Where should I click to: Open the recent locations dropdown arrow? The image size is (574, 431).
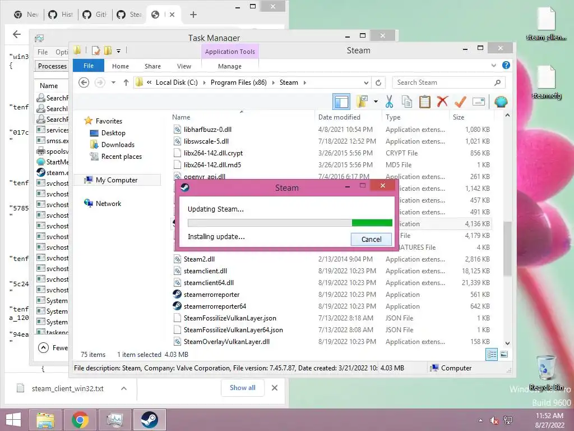(x=113, y=82)
